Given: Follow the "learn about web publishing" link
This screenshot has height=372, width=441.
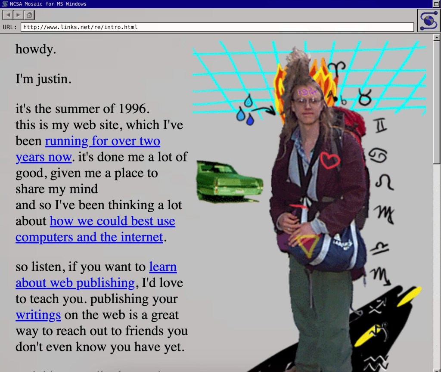Looking at the screenshot, I should [x=162, y=267].
